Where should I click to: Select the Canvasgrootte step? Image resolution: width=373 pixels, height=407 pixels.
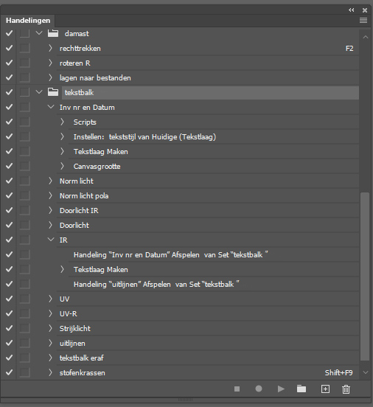tap(97, 167)
